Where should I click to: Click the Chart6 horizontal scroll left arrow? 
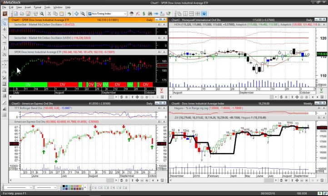point(171,180)
